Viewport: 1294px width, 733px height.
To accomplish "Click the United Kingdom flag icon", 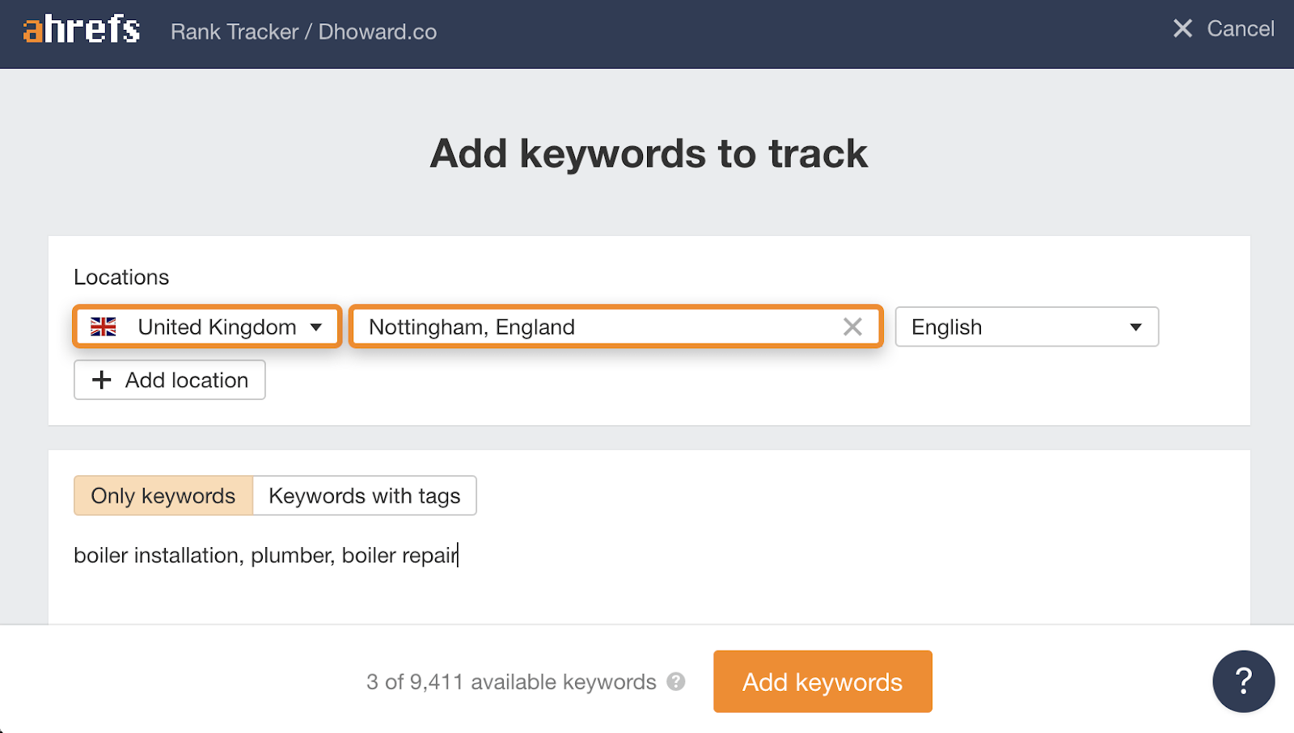I will pos(104,326).
